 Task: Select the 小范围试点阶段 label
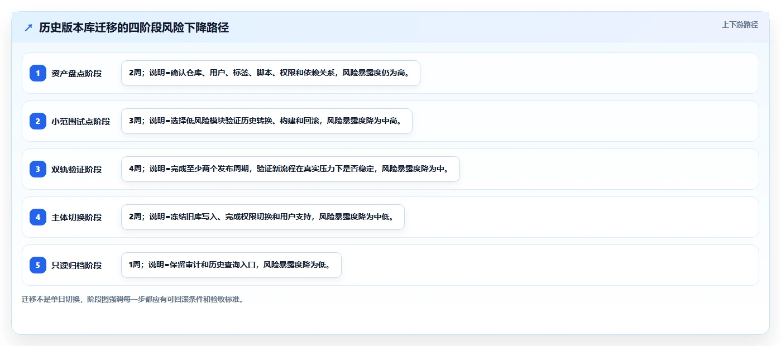(80, 121)
